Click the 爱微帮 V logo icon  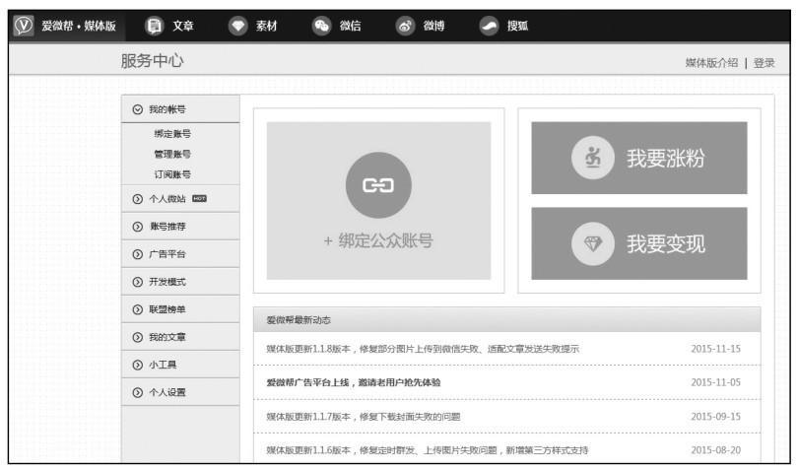23,25
